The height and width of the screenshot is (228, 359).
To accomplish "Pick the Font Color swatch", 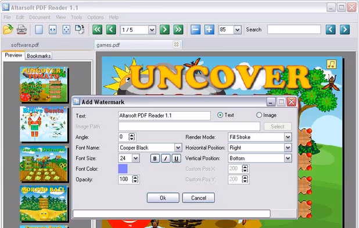I will click(x=123, y=169).
